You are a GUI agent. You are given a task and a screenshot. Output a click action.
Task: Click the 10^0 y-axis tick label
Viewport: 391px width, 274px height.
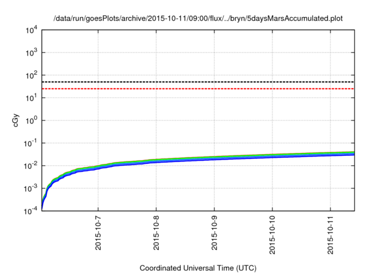point(32,120)
